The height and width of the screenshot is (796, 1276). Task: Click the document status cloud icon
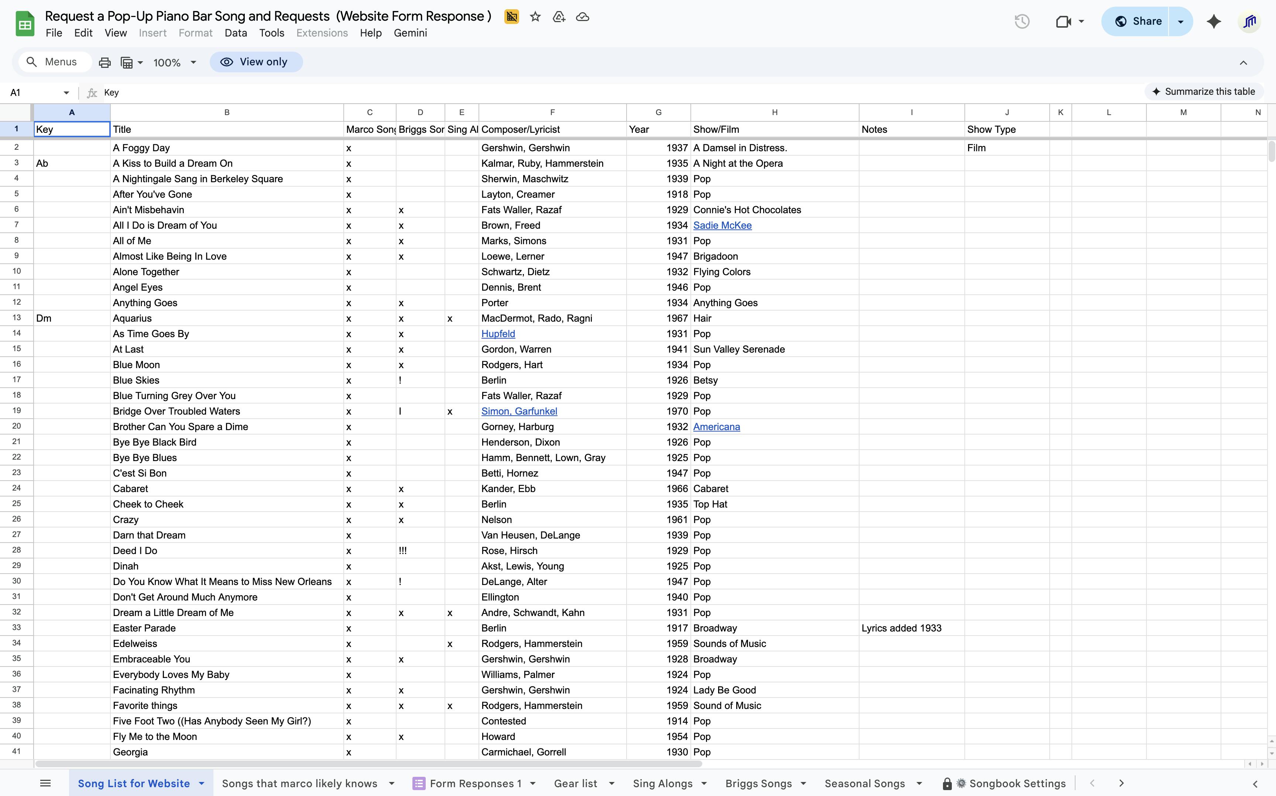pos(582,16)
